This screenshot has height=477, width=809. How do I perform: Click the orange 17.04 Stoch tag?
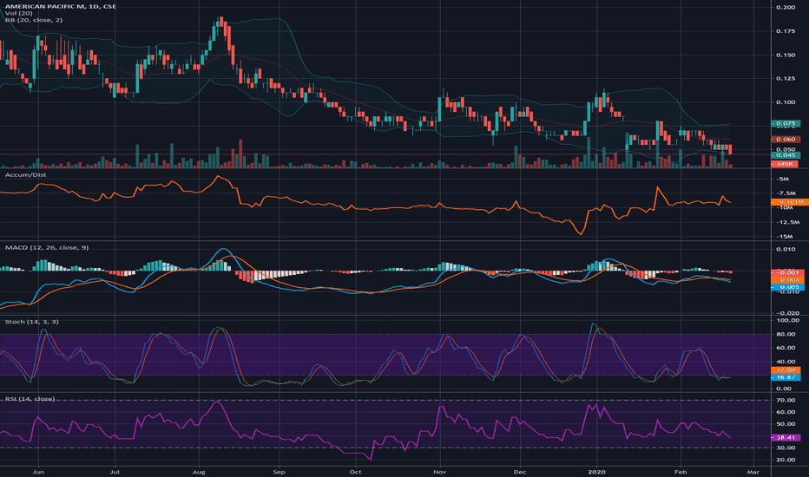[x=786, y=369]
